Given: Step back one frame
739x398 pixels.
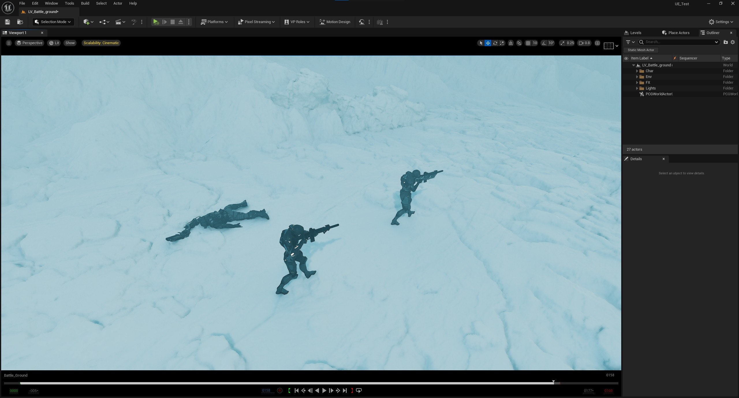Looking at the screenshot, I should [310, 390].
